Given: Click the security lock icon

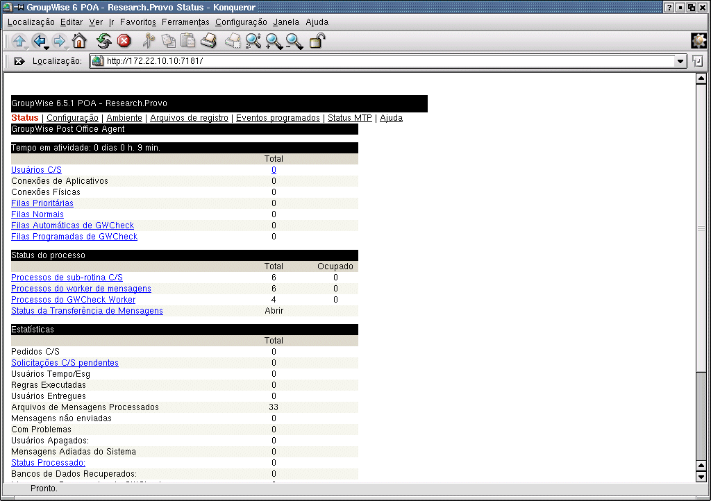Looking at the screenshot, I should [x=315, y=41].
